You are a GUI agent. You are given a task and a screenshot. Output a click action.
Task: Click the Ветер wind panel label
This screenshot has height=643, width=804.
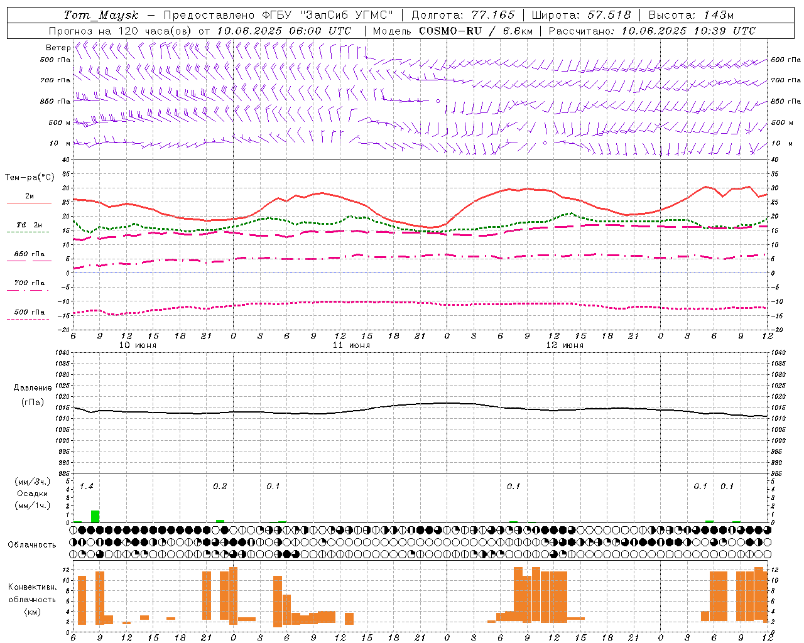click(x=58, y=48)
